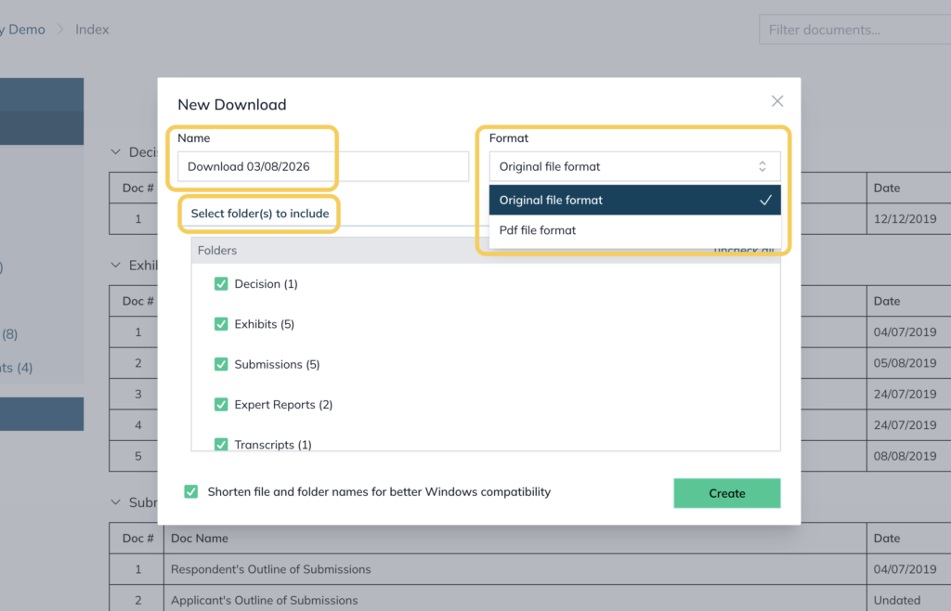Select the 'Select folder(s) to include' tab
951x611 pixels.
point(260,214)
